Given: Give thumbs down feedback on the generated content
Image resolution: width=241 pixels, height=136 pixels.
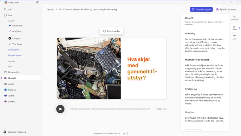Looking at the screenshot, I should click(127, 133).
